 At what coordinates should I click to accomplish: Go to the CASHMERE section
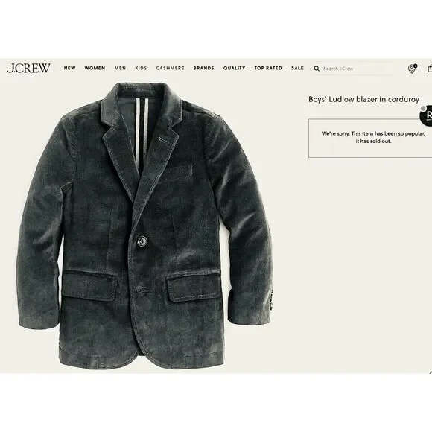(170, 68)
